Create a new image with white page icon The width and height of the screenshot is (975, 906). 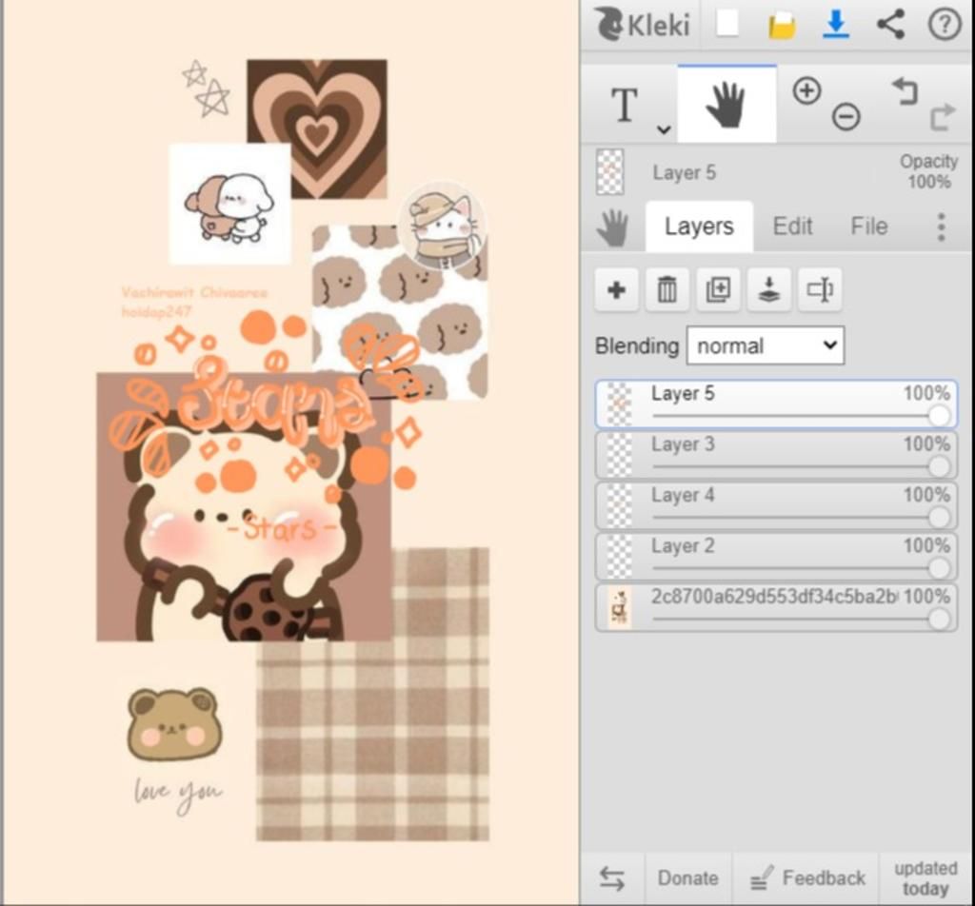coord(726,25)
